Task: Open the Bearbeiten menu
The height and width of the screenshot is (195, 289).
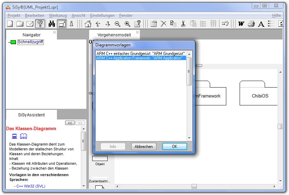Action: point(35,15)
